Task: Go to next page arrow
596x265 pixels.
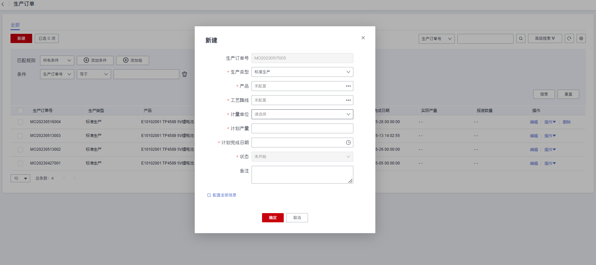Action: (75, 178)
